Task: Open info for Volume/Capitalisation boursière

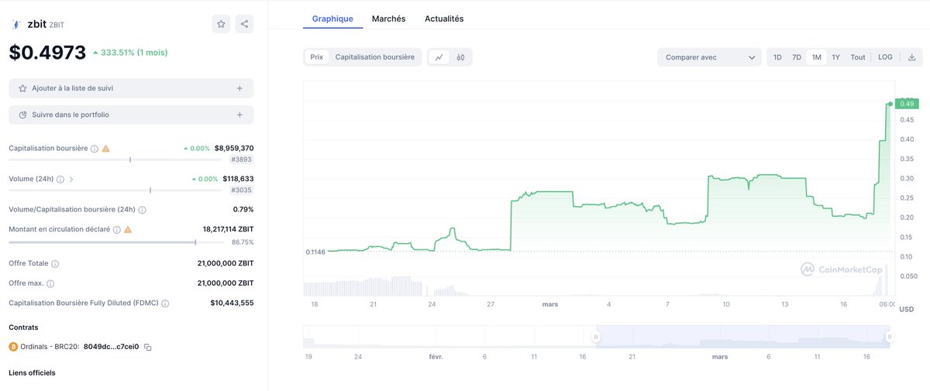Action: pyautogui.click(x=142, y=210)
